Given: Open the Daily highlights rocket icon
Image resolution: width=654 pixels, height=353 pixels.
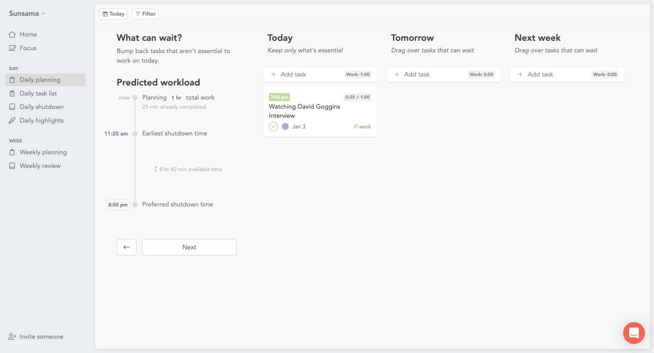Looking at the screenshot, I should coord(12,120).
